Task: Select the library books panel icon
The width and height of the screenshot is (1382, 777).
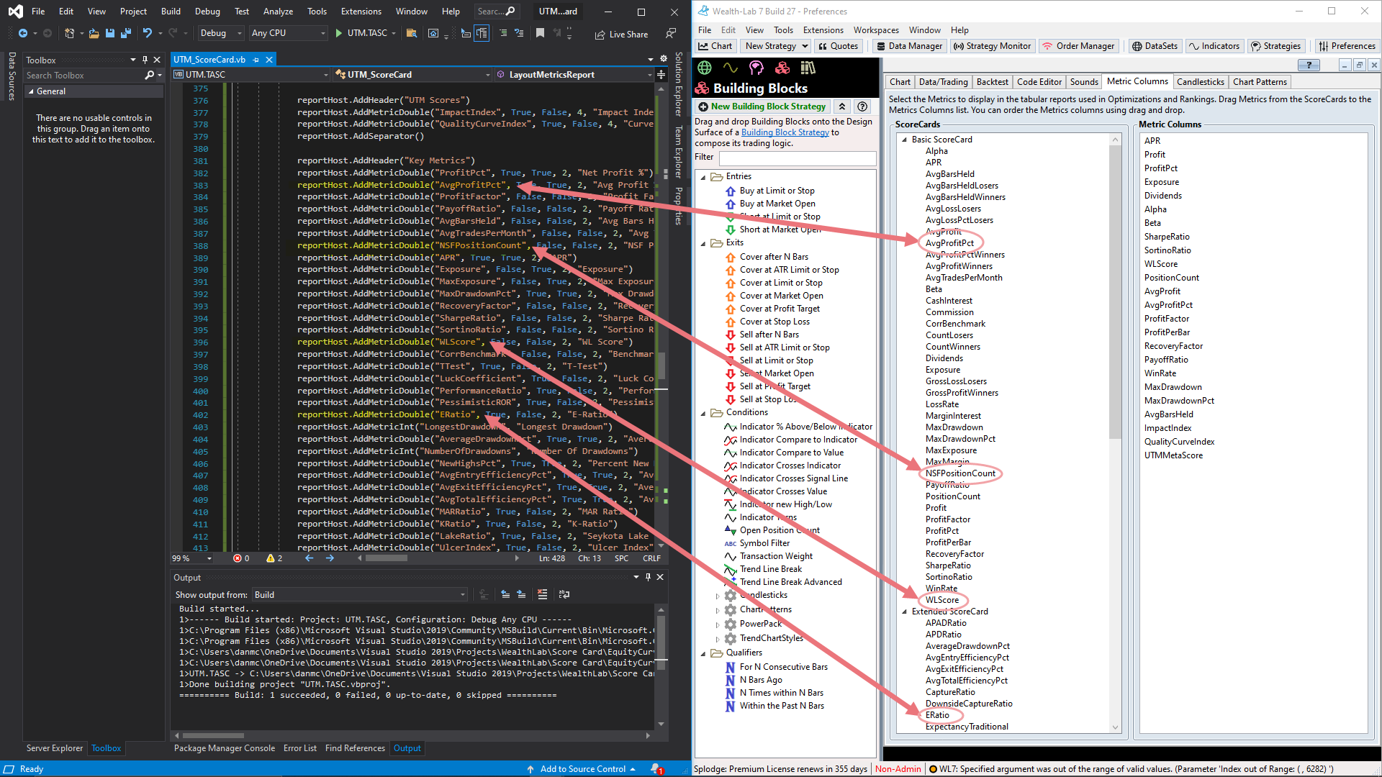Action: click(808, 68)
